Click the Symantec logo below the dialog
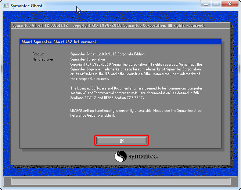This screenshot has width=241, height=190. point(136,156)
